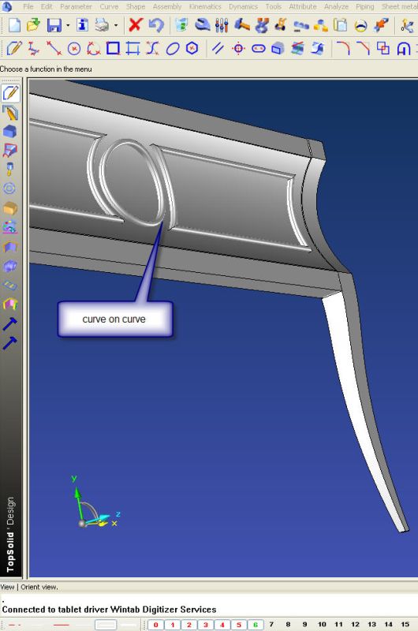This screenshot has width=418, height=631.
Task: Toggle layer 1 button
Action: tap(173, 625)
